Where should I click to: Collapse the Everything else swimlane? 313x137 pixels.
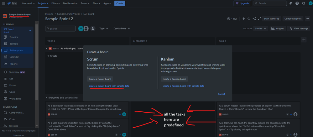46,98
